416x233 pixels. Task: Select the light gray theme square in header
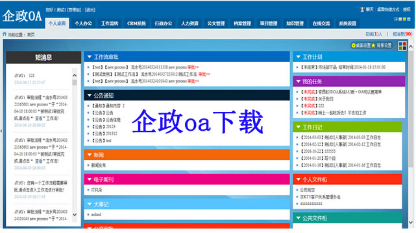tap(400, 19)
